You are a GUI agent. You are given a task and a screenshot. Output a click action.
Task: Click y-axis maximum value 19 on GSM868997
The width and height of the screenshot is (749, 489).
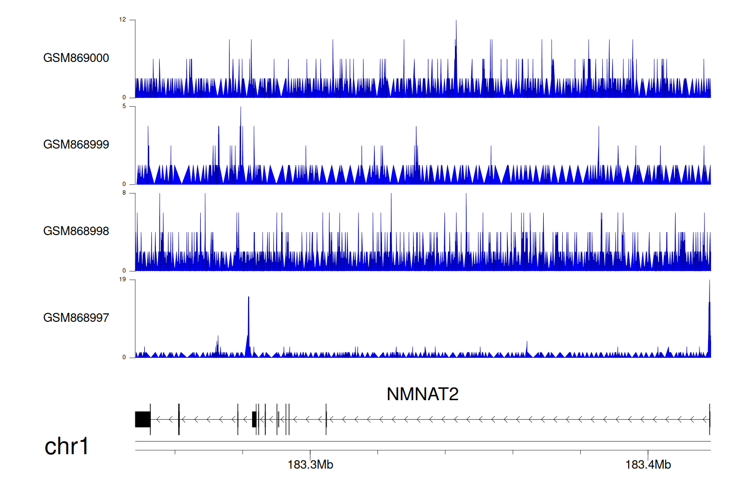point(122,279)
